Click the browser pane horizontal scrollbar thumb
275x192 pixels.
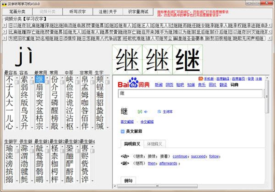pyautogui.click(x=157, y=186)
